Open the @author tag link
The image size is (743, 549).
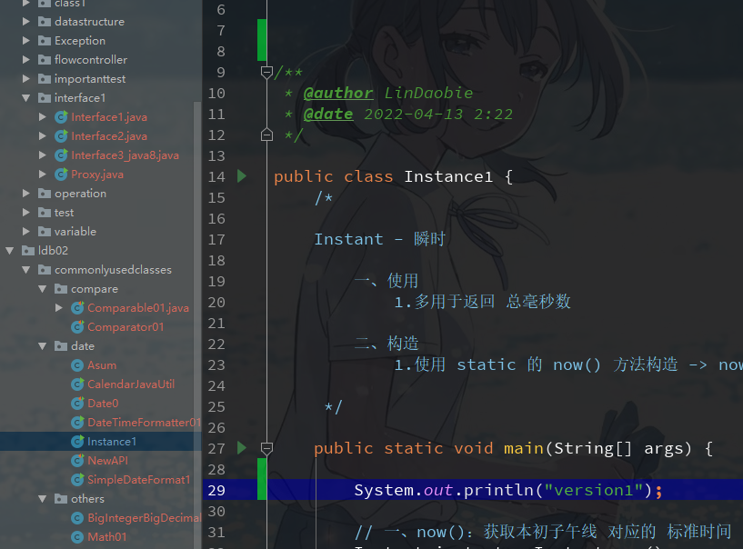337,92
